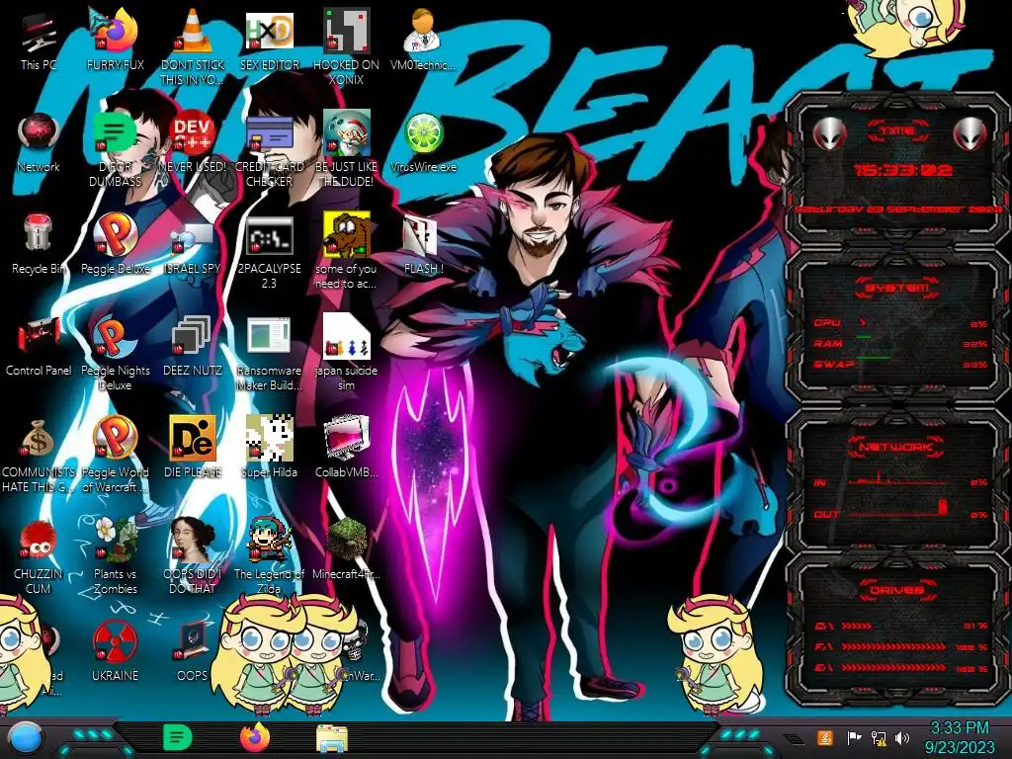This screenshot has width=1012, height=759.
Task: Launch Plants vs Zombies from the desktop
Action: [x=115, y=557]
